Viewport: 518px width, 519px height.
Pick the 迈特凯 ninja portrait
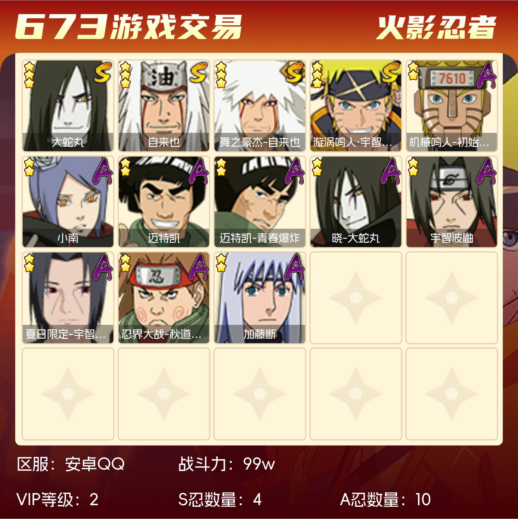pyautogui.click(x=164, y=202)
